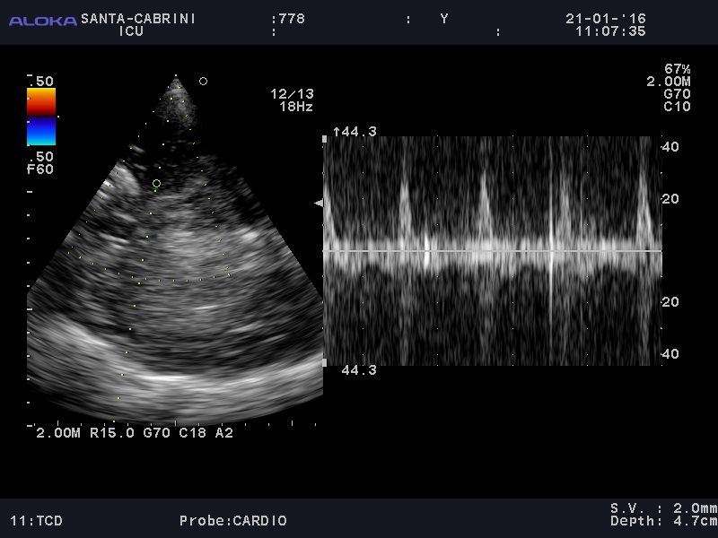Click the S.V. 2.0mm sample volume readout
Screen dimensions: 718x538
tap(663, 508)
